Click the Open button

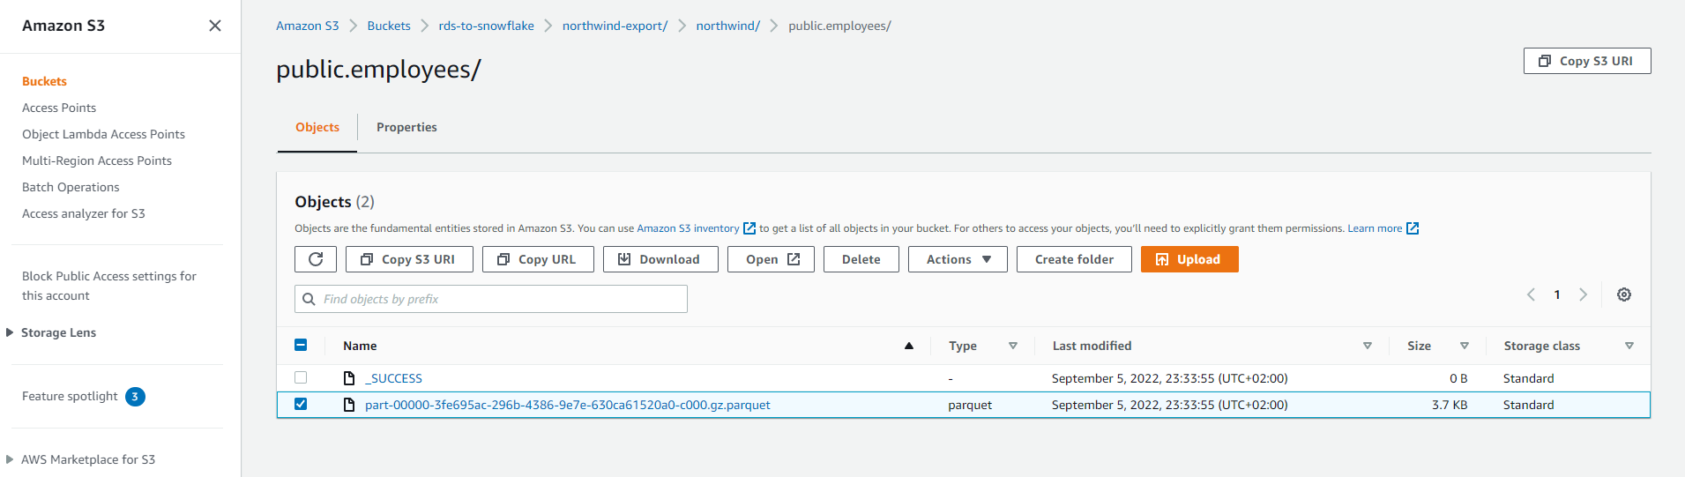(x=771, y=259)
